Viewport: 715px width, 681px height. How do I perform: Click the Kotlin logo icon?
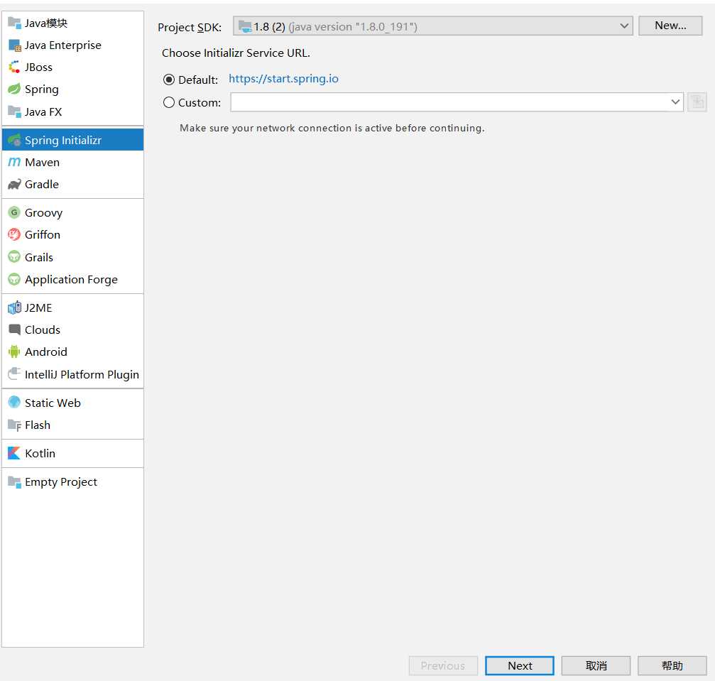14,453
